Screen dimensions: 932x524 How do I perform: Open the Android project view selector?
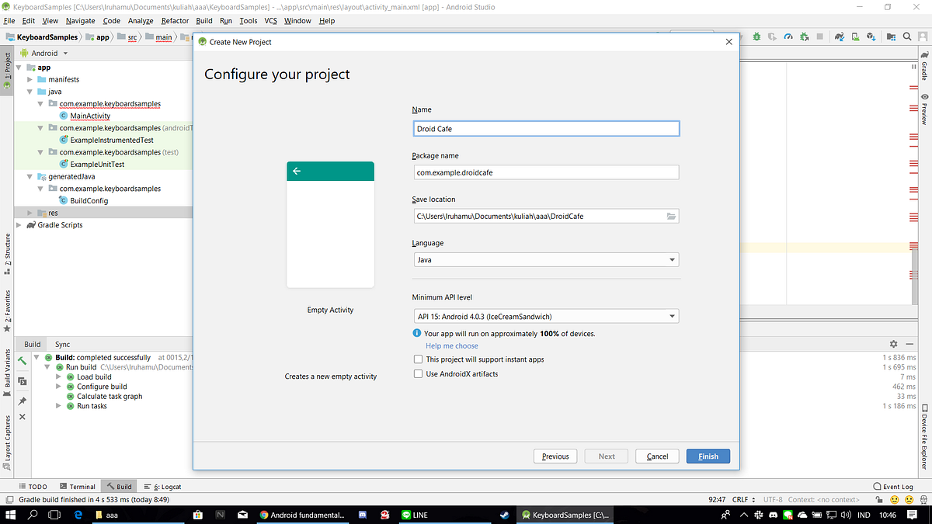point(47,53)
